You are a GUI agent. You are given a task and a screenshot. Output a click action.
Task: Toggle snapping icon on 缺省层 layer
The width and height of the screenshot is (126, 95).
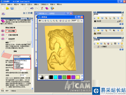pos(120,21)
